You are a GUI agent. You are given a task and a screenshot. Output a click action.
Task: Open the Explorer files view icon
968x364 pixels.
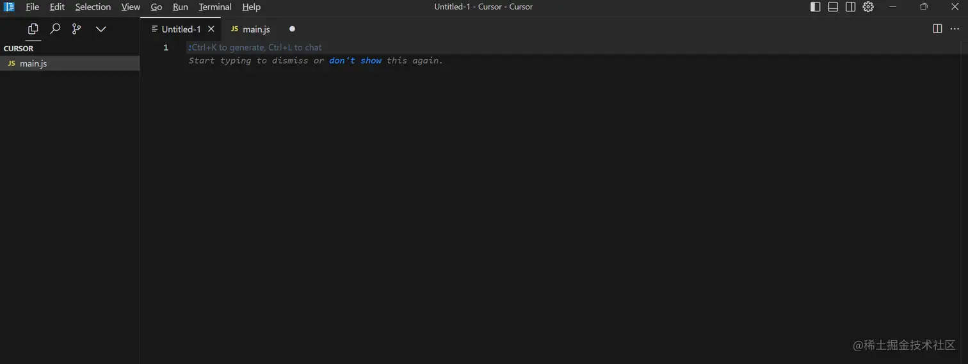tap(33, 29)
